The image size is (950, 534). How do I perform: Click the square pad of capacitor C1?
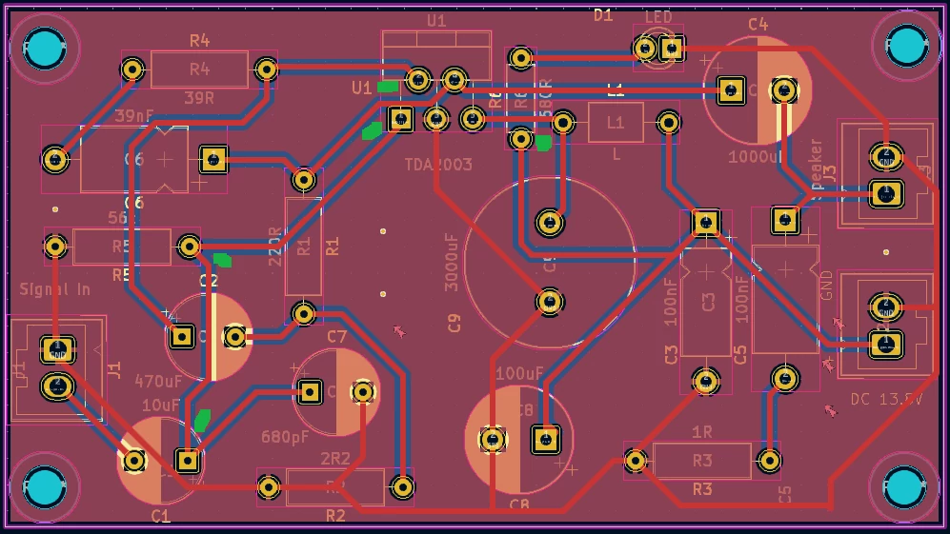pyautogui.click(x=188, y=461)
